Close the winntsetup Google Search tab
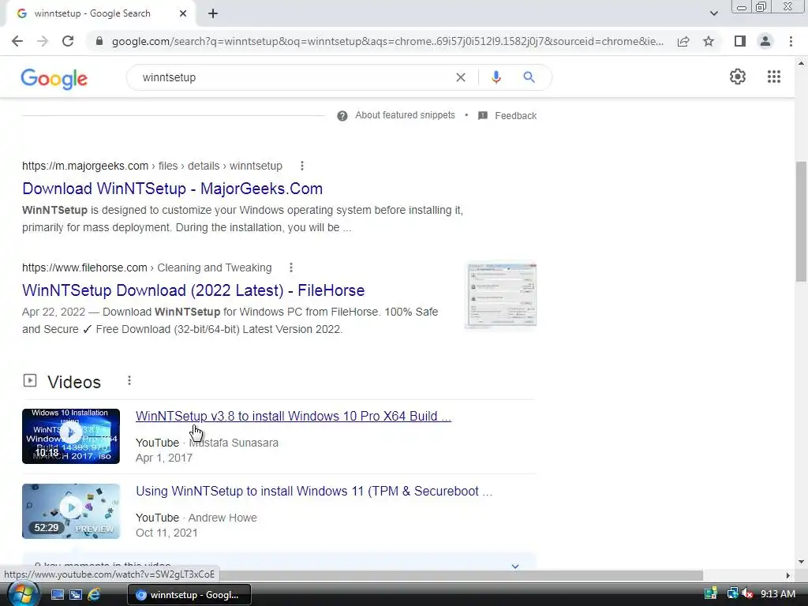The width and height of the screenshot is (808, 606). 183,13
